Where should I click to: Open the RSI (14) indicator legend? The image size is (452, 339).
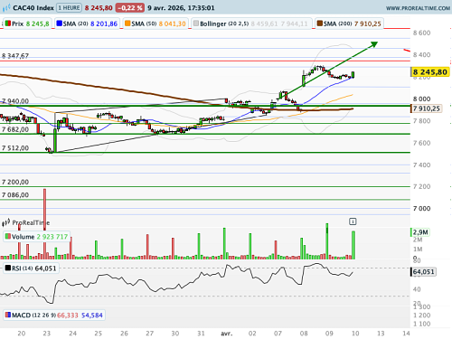pyautogui.click(x=31, y=268)
